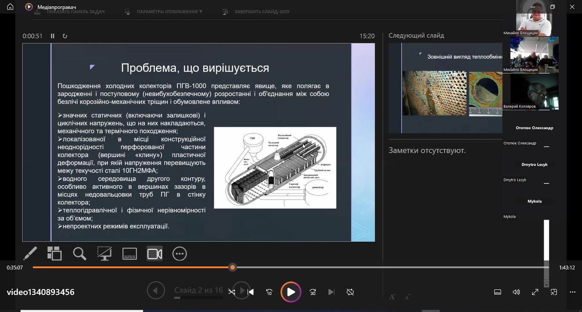582x312 pixels.
Task: Jump to previous track
Action: click(x=251, y=292)
